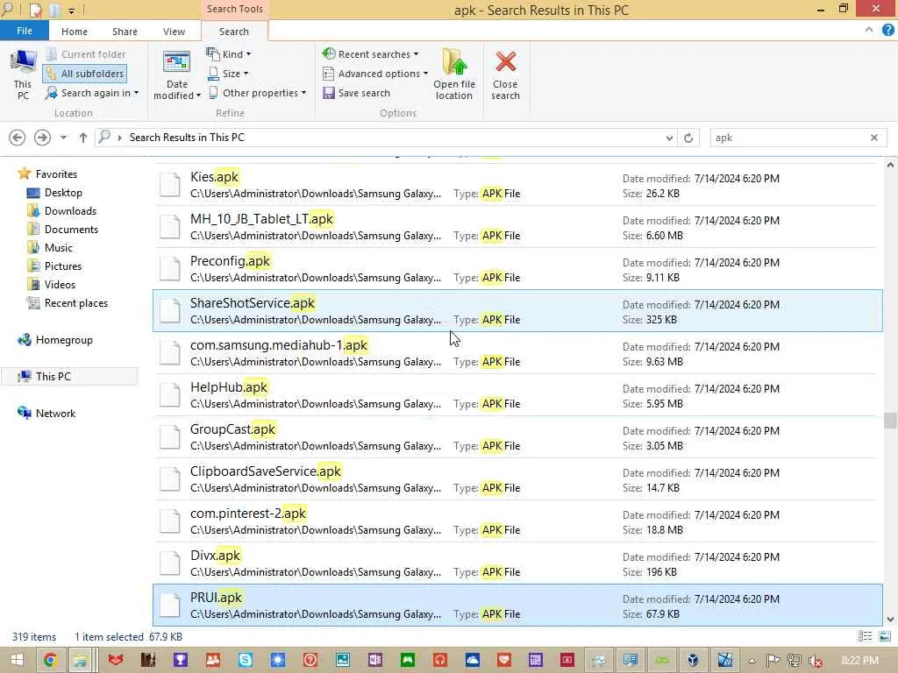898x673 pixels.
Task: Select This PC in navigation pane
Action: point(70,377)
